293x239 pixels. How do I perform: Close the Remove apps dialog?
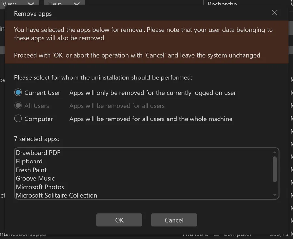[x=275, y=13]
